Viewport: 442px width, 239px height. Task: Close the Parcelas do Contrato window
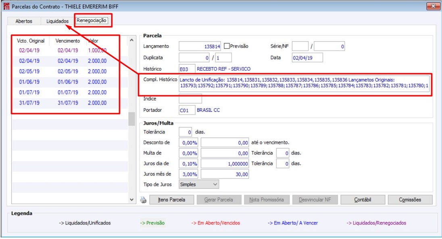pos(433,6)
